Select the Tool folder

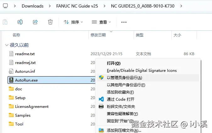[x=19, y=124]
